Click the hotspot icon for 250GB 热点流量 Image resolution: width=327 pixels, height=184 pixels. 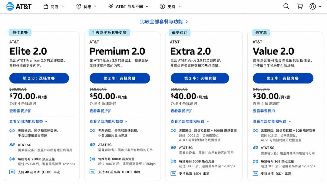tap(12, 159)
